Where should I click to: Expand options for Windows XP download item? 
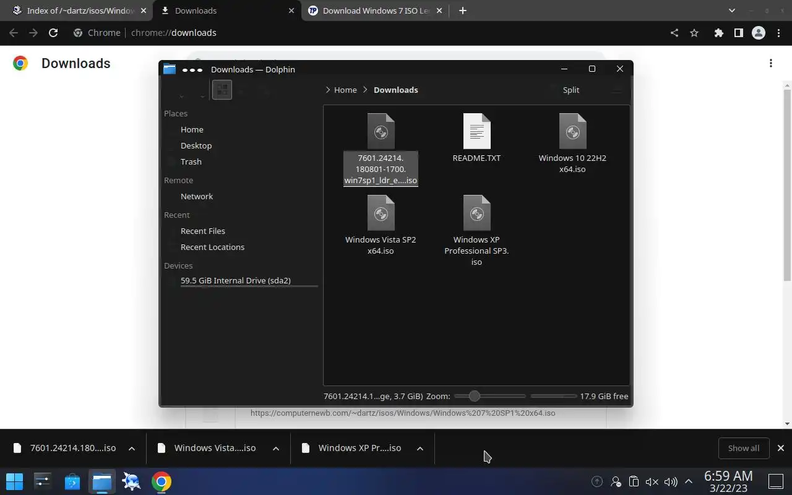(x=420, y=449)
